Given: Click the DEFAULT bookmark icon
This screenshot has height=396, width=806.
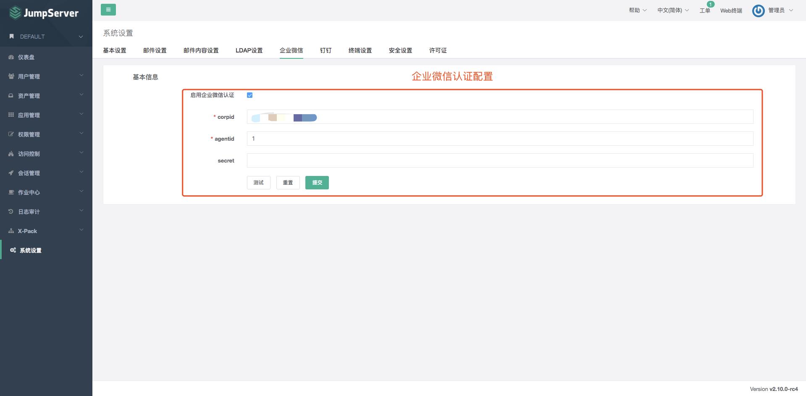Looking at the screenshot, I should point(12,37).
